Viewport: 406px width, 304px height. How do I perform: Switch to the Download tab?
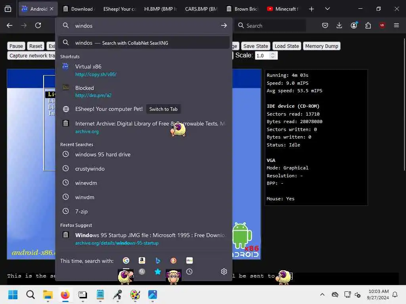click(x=79, y=9)
